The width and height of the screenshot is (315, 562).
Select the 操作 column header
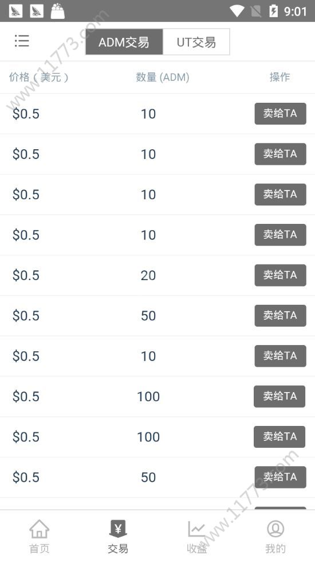pos(279,77)
